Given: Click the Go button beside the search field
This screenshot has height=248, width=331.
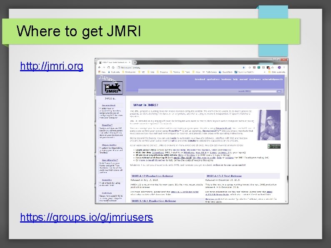Looking at the screenshot, I should click(279, 91).
